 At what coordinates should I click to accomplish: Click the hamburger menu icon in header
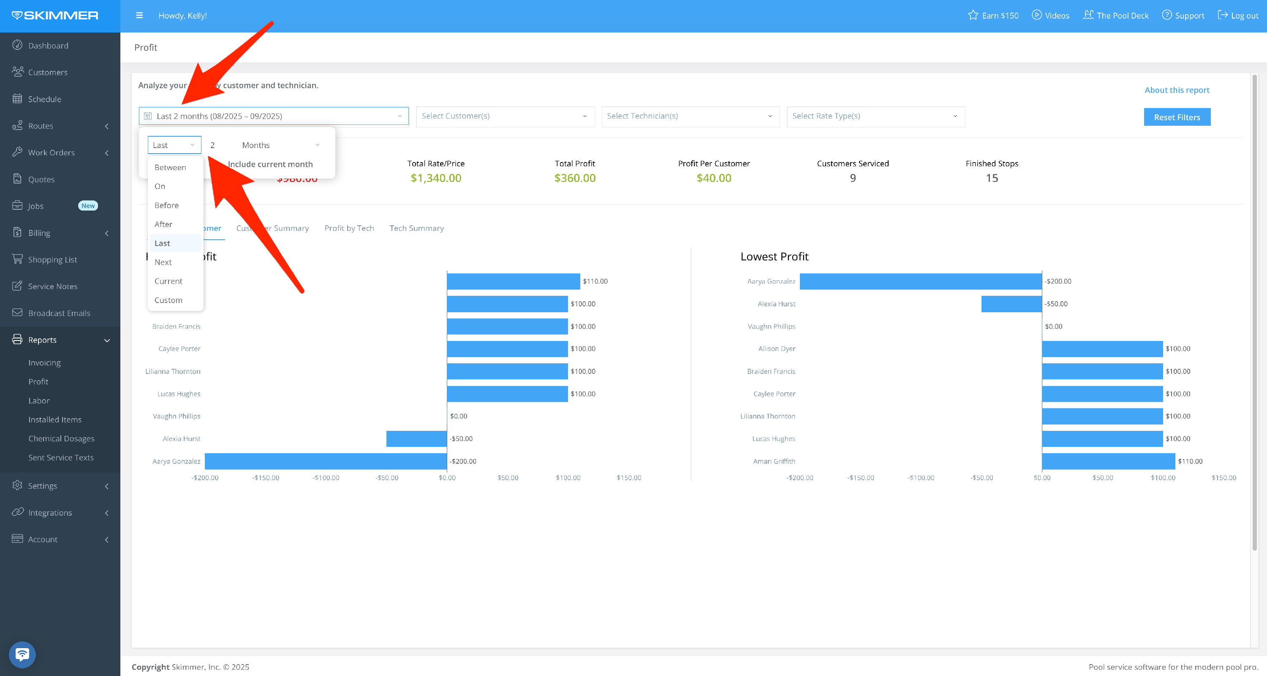point(139,15)
